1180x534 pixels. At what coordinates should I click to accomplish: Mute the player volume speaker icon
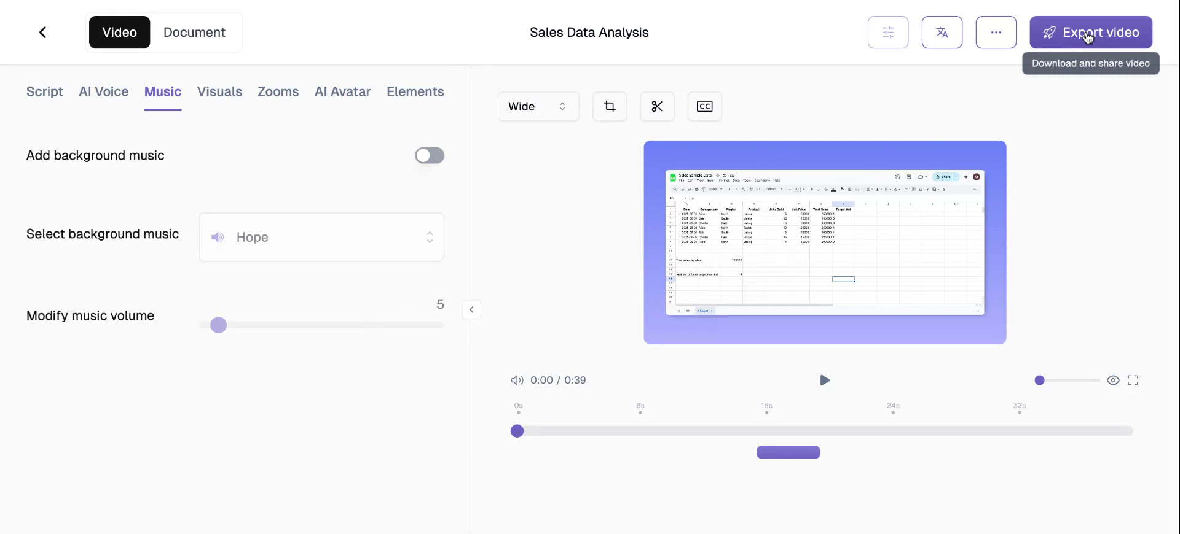tap(517, 381)
